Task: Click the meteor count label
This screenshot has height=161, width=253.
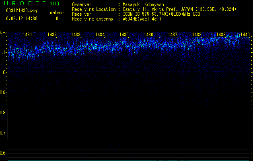Action: (x=57, y=12)
